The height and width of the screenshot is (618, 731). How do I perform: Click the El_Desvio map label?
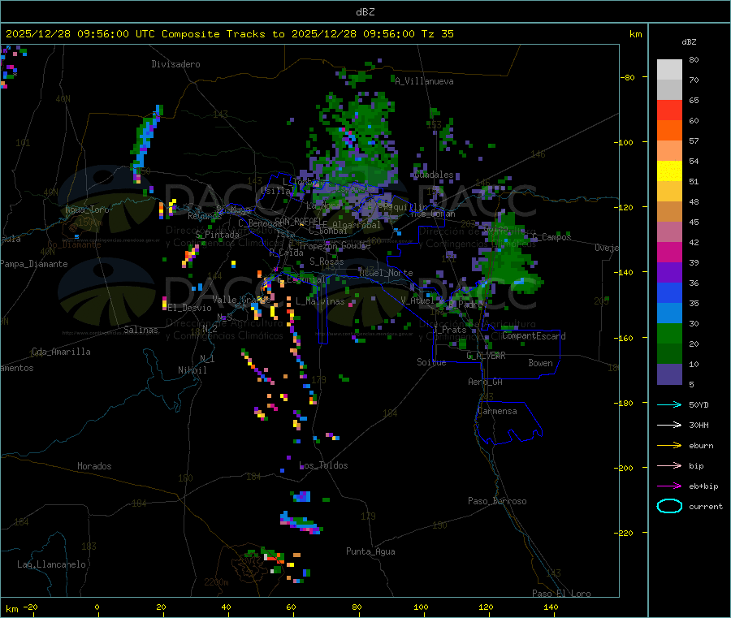pos(190,308)
